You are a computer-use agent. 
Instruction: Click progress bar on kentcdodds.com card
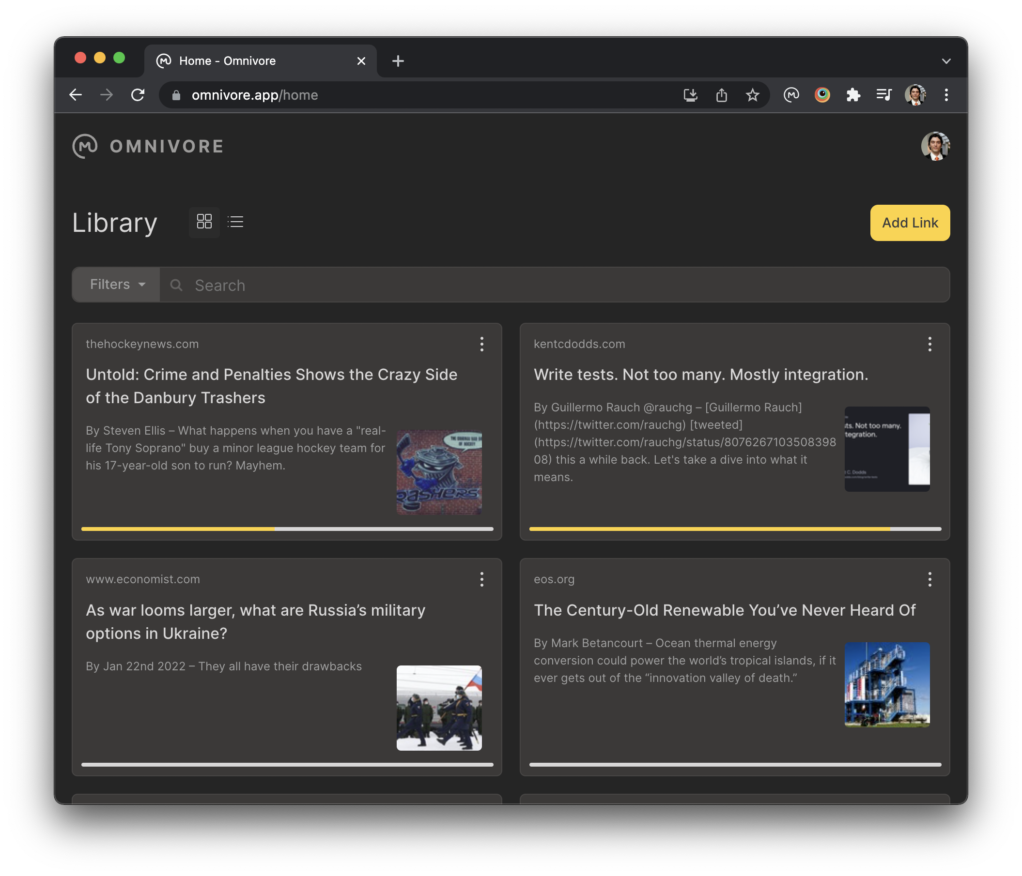734,529
